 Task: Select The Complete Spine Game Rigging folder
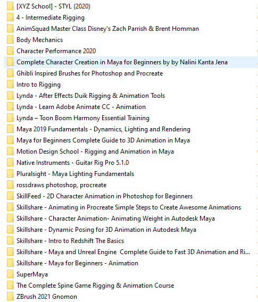[95, 286]
